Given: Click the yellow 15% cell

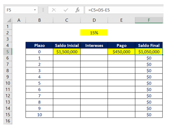Looking at the screenshot, I should [x=94, y=33].
